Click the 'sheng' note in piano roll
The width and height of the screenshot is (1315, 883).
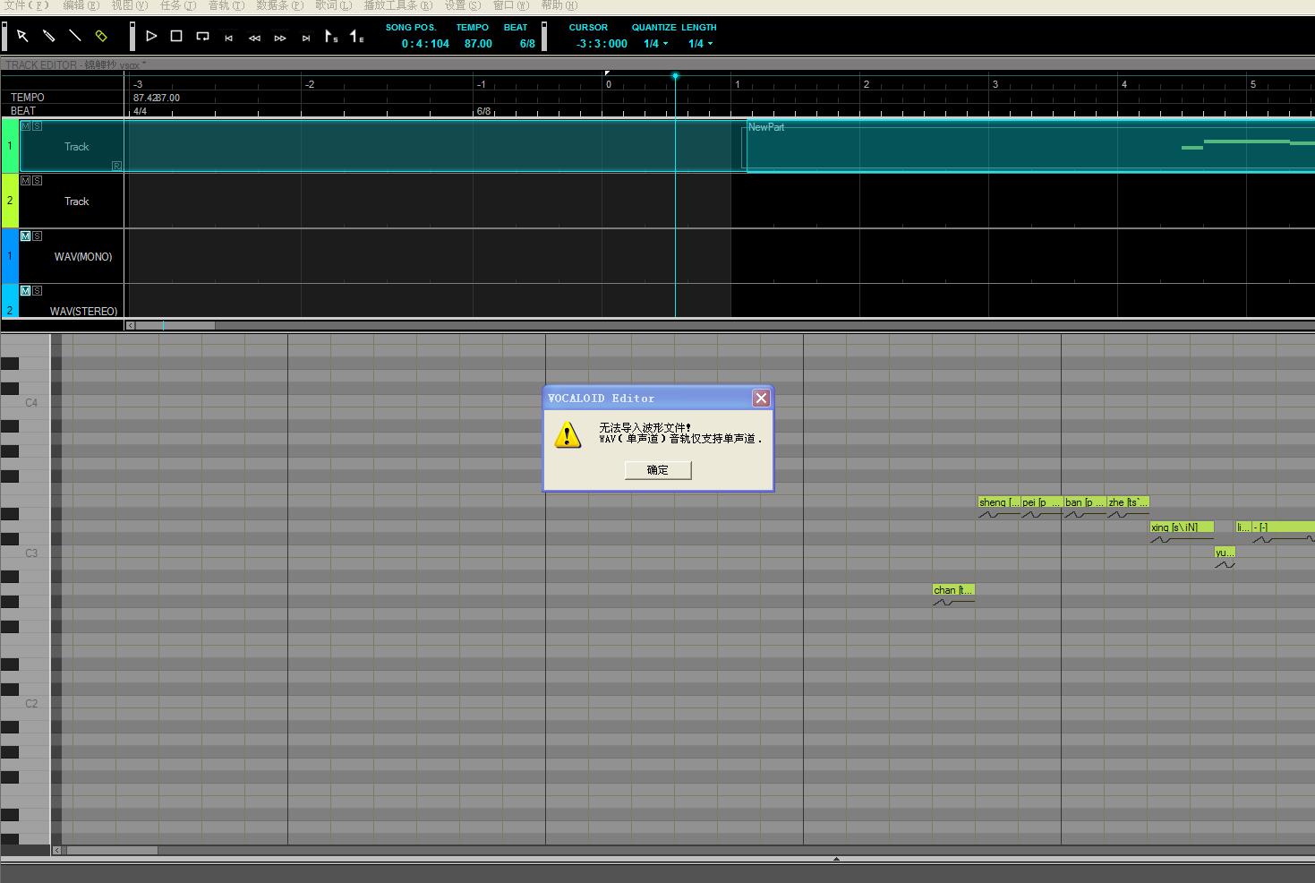pos(999,502)
